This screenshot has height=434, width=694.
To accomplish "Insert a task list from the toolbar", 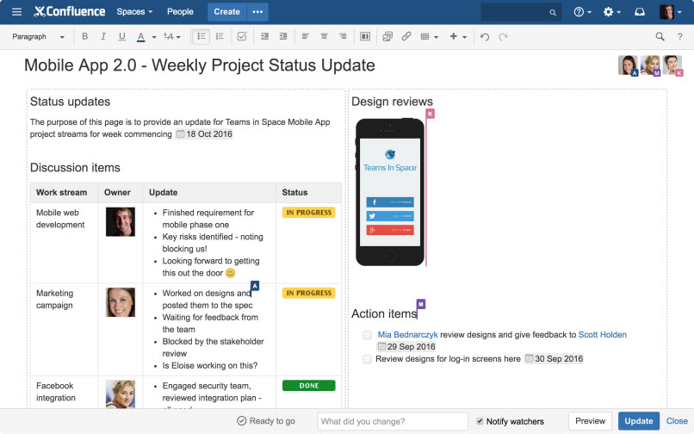I will 242,37.
